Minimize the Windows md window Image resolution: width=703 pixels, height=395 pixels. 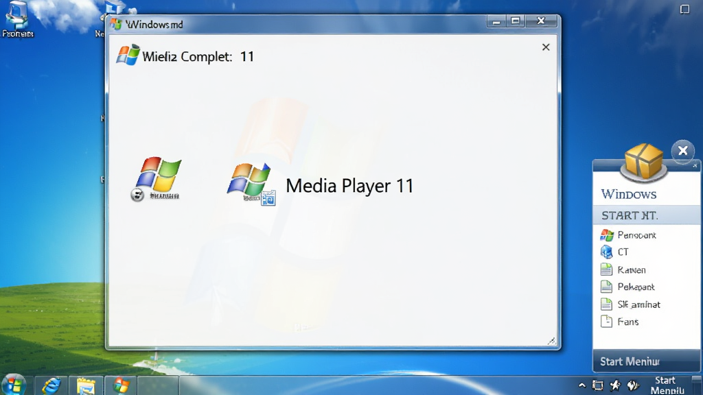click(x=496, y=21)
